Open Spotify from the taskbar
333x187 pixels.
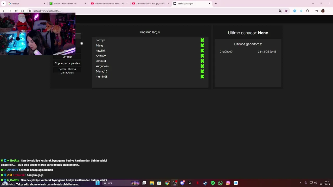click(213, 183)
